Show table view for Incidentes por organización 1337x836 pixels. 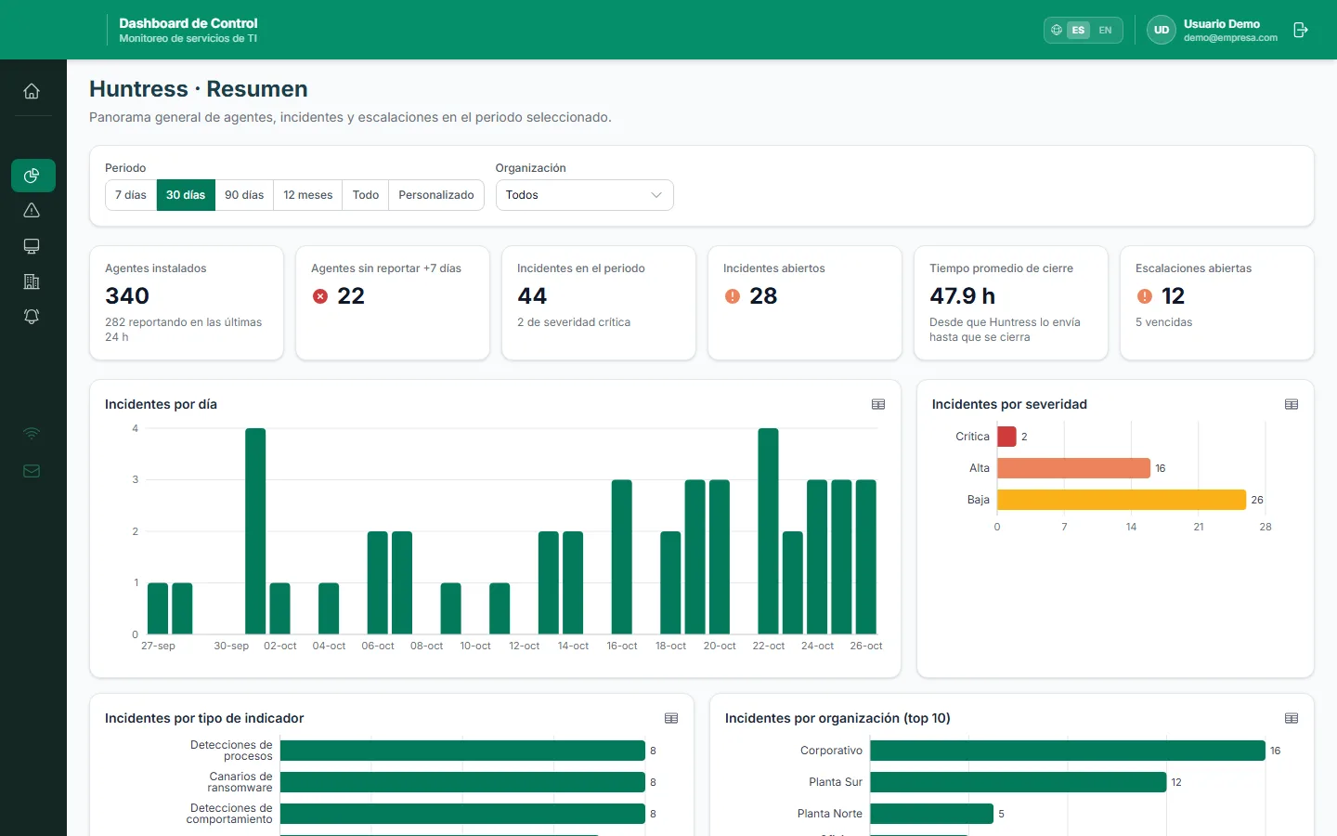tap(1292, 718)
